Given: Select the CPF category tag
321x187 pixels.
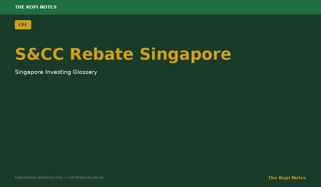Looking at the screenshot, I should [x=23, y=25].
